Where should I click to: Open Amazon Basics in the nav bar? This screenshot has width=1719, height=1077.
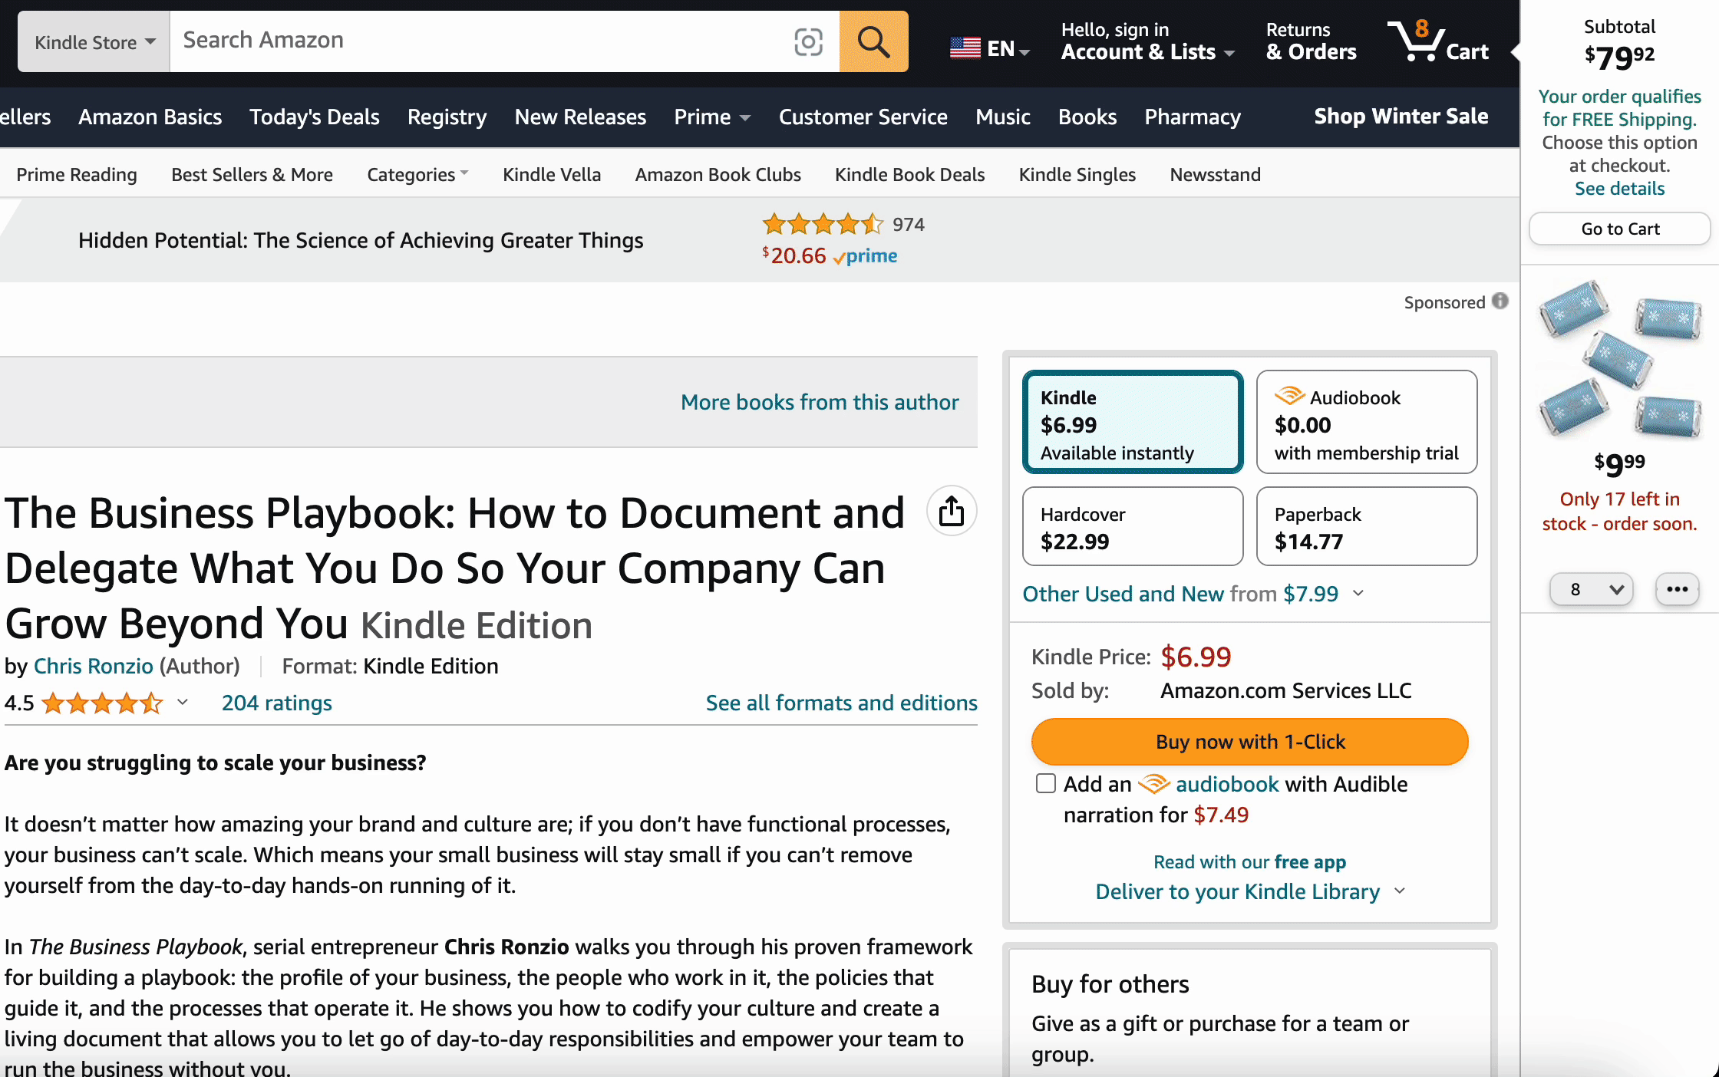[150, 117]
